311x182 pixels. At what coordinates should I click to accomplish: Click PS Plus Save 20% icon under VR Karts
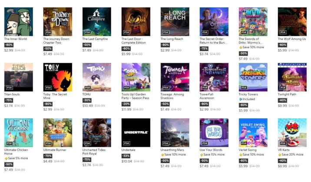[x=280, y=155]
